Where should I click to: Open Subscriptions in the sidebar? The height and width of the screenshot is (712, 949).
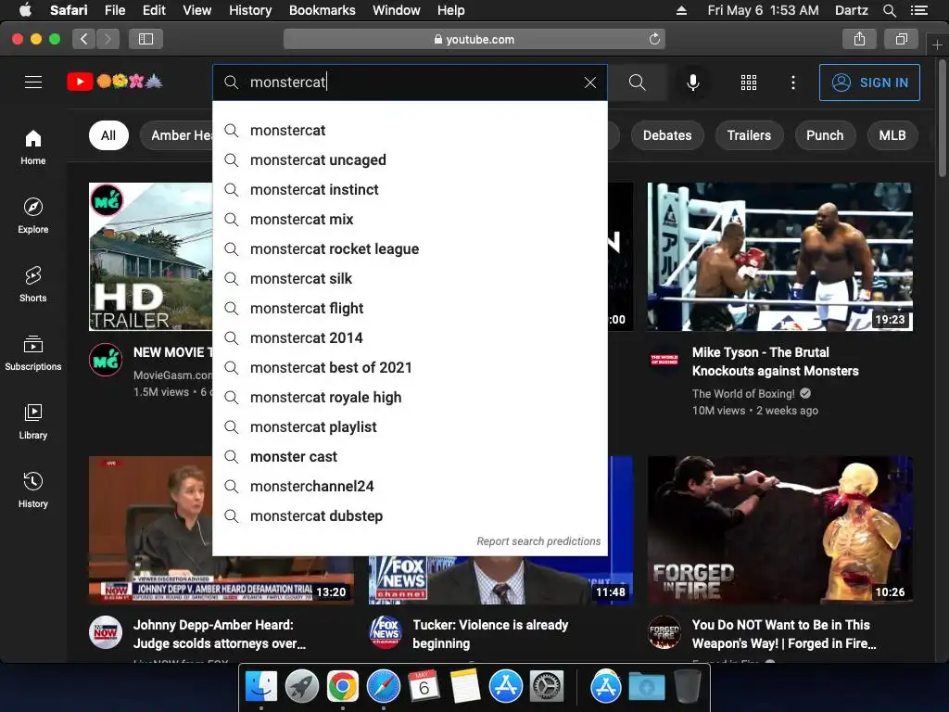coord(33,352)
